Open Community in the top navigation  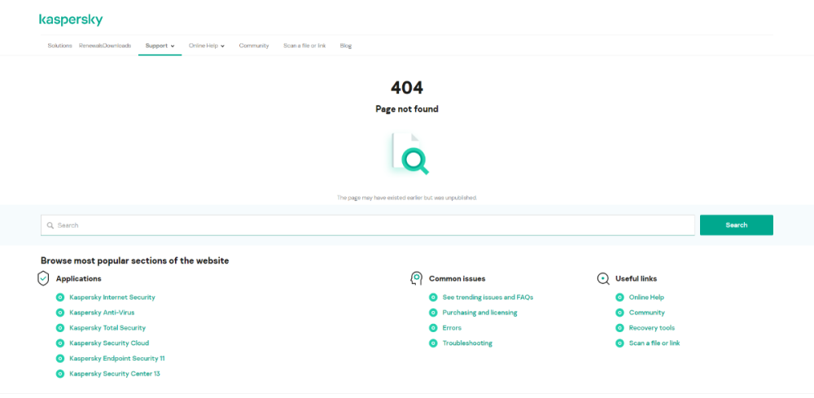pos(254,46)
